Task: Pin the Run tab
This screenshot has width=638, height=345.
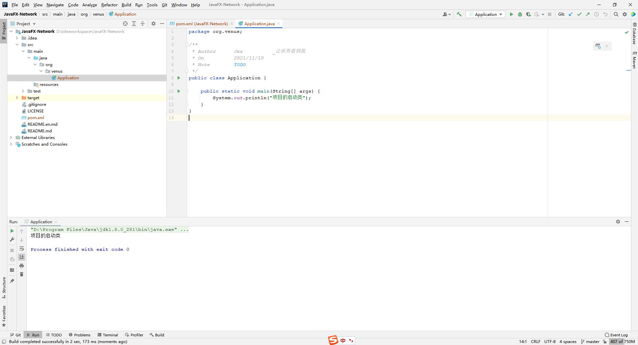Action: (x=12, y=281)
